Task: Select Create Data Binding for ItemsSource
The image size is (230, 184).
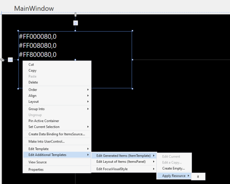Action: (57, 134)
